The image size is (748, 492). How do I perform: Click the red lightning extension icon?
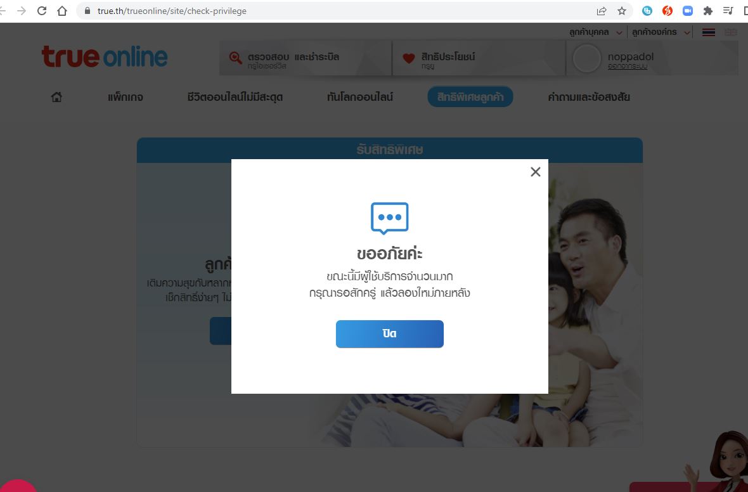coord(667,11)
